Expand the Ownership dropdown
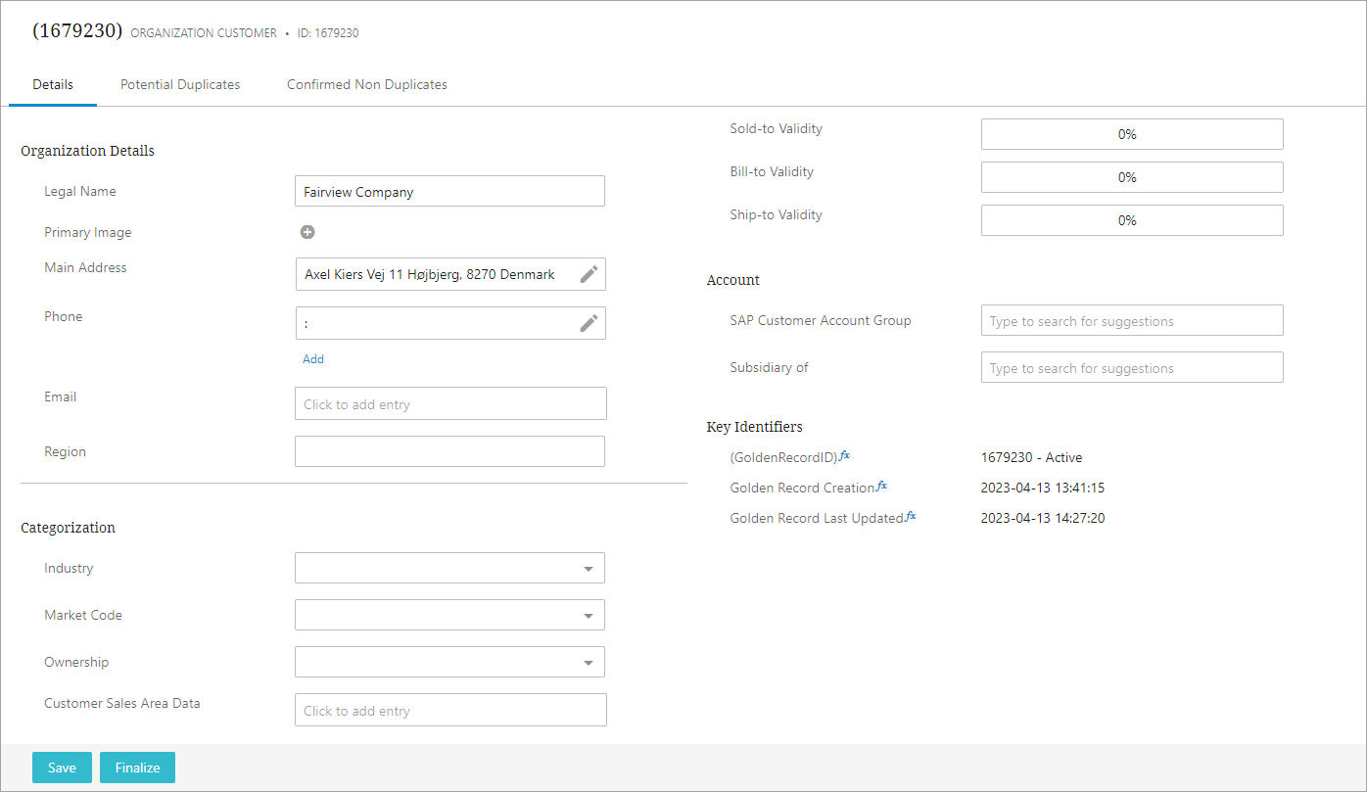 click(588, 663)
